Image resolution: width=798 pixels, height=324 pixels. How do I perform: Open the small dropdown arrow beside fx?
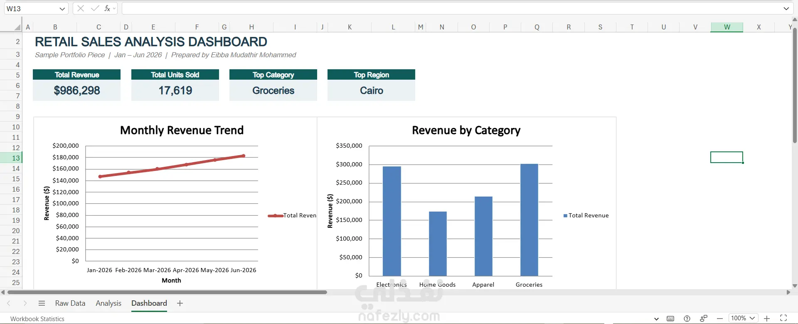[x=114, y=8]
